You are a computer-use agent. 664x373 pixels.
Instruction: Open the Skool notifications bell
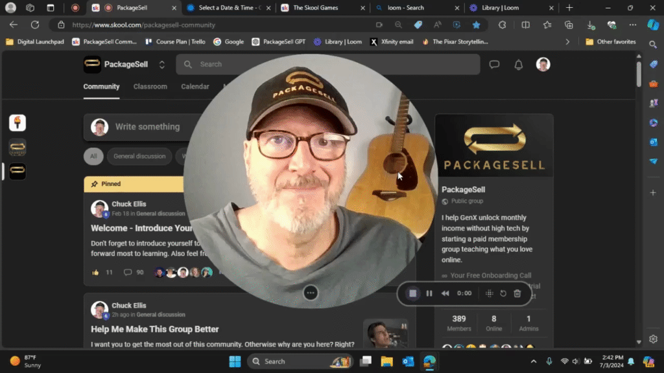click(517, 64)
